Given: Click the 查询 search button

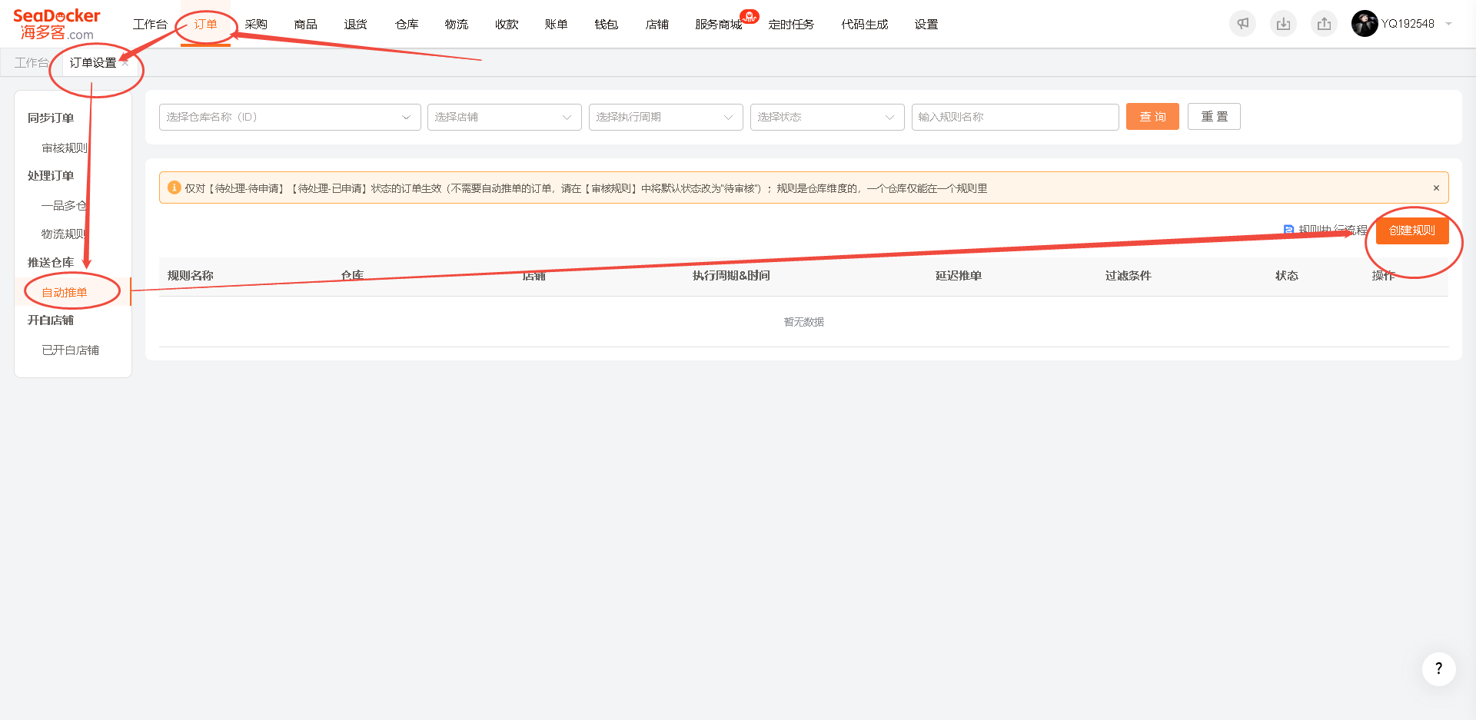Looking at the screenshot, I should (x=1152, y=117).
